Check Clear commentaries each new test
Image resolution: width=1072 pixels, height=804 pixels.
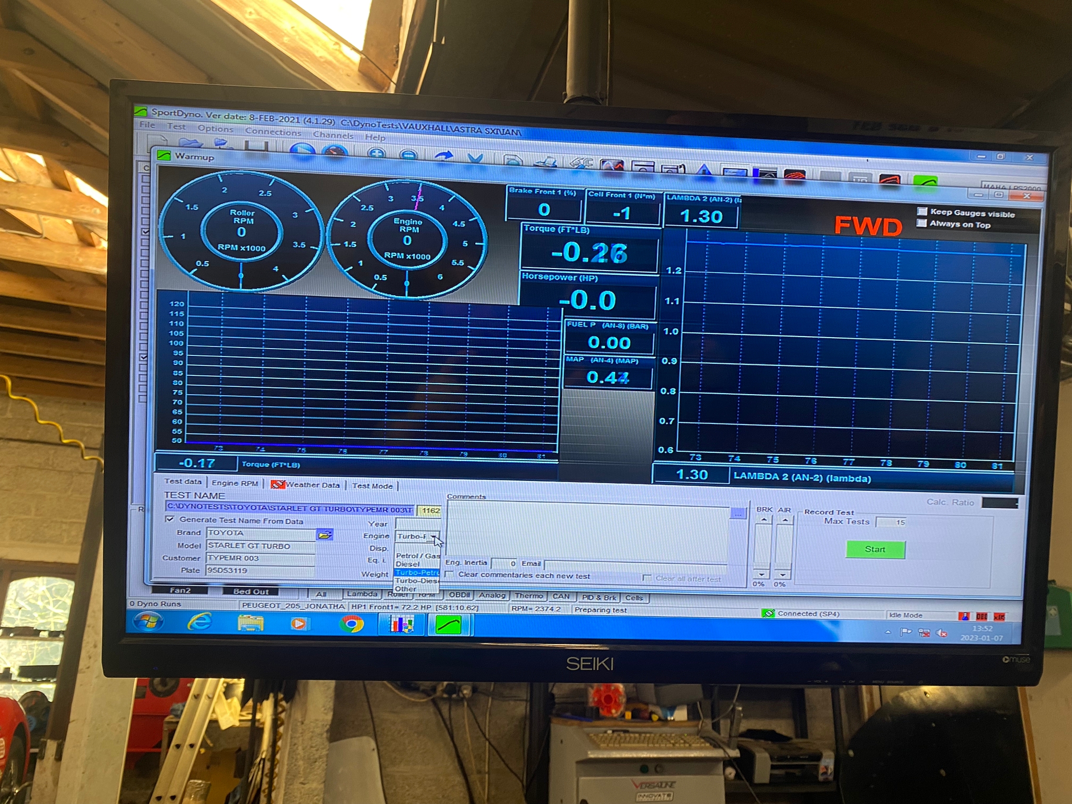449,575
